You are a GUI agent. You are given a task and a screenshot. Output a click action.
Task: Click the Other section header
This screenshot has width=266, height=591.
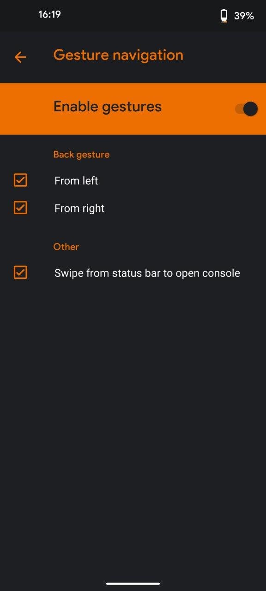(66, 247)
